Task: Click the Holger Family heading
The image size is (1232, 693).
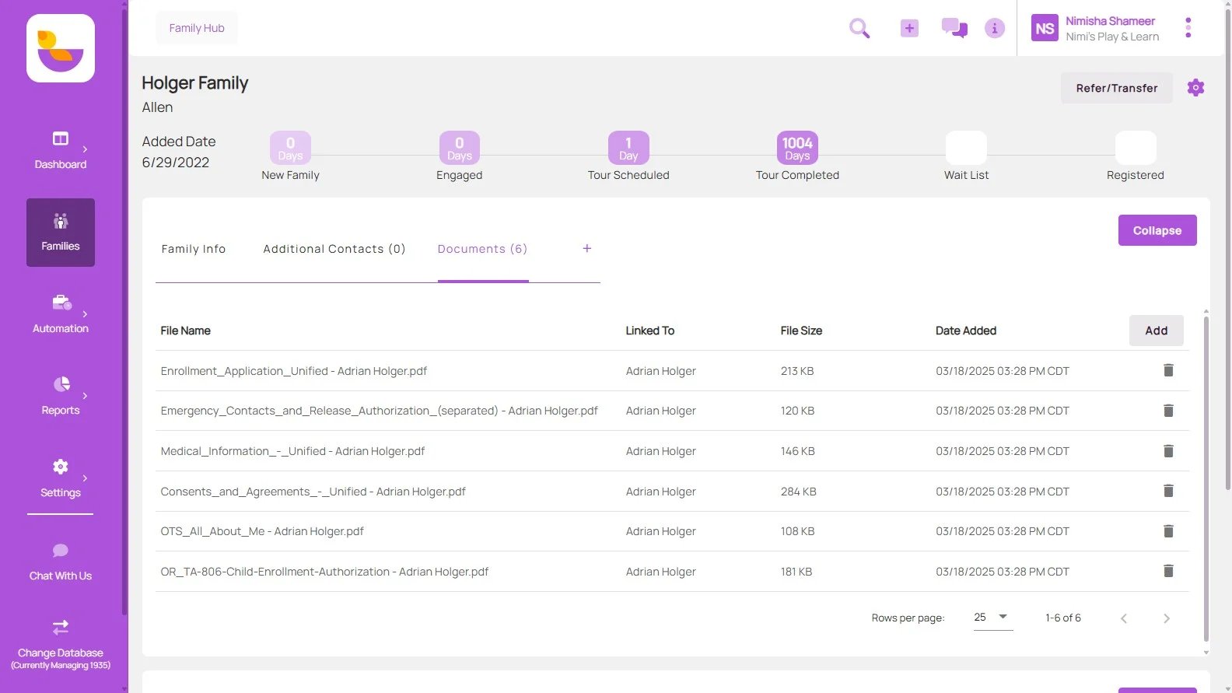Action: pyautogui.click(x=194, y=83)
